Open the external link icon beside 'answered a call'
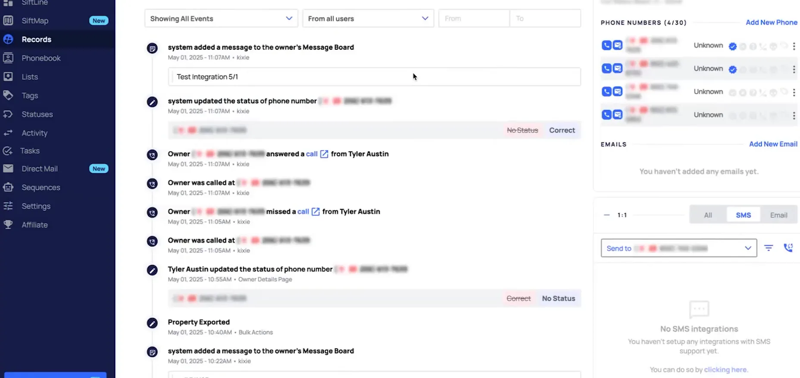Screen dimensions: 800x378 (x=324, y=154)
